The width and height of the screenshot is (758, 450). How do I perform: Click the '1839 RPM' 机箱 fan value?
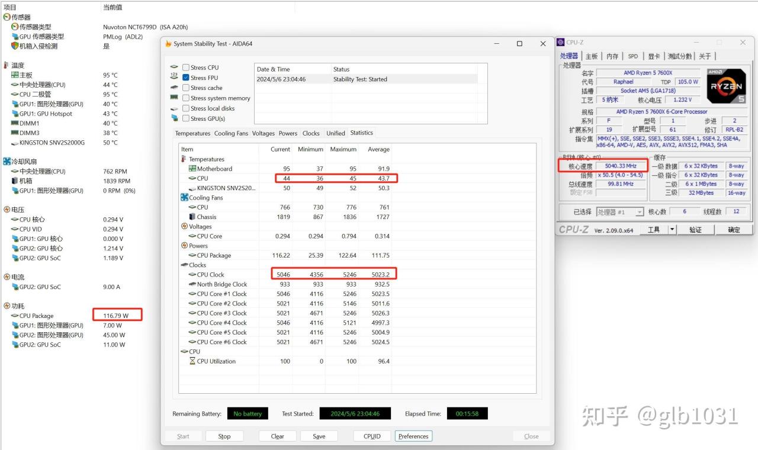[x=117, y=181]
